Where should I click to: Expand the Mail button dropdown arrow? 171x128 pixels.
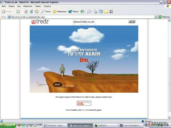92,11
